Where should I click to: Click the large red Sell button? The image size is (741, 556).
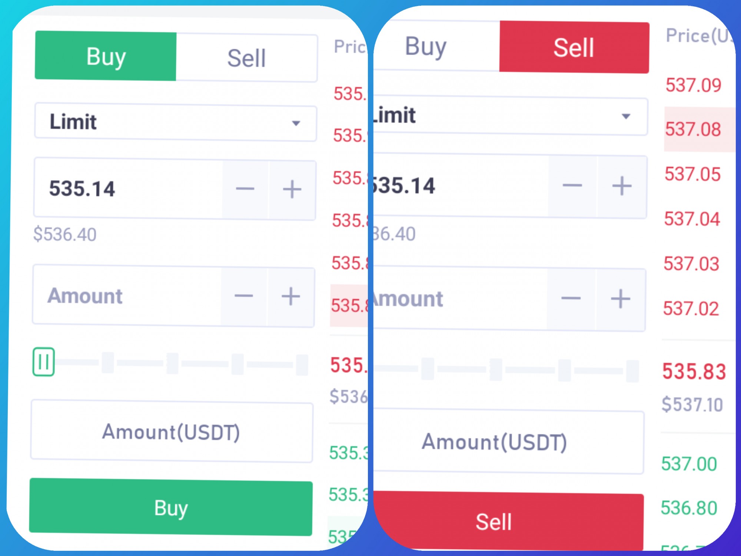tap(508, 521)
